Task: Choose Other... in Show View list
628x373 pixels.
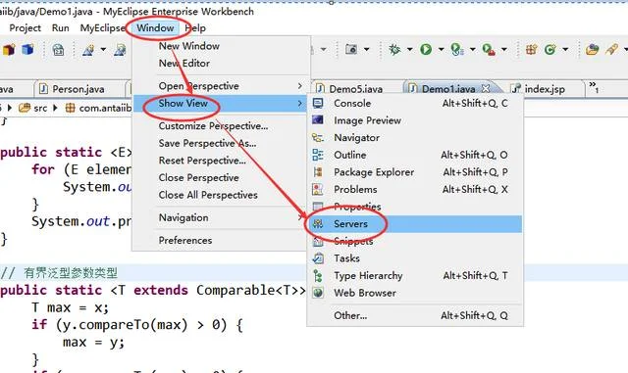Action: (350, 315)
